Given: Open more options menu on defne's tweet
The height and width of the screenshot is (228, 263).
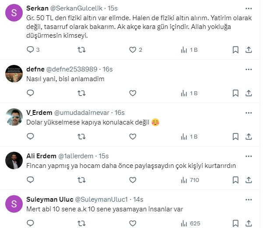Looking at the screenshot, I should click(249, 69).
